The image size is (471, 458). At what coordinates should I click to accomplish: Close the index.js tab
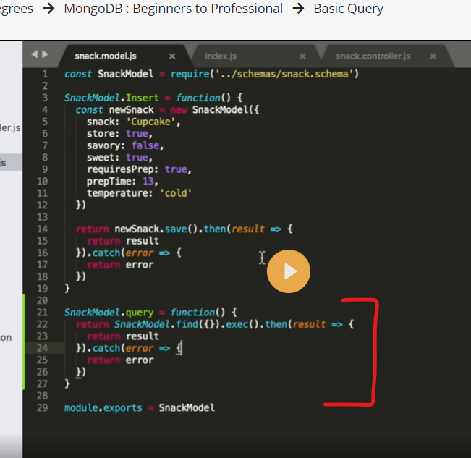pyautogui.click(x=302, y=56)
